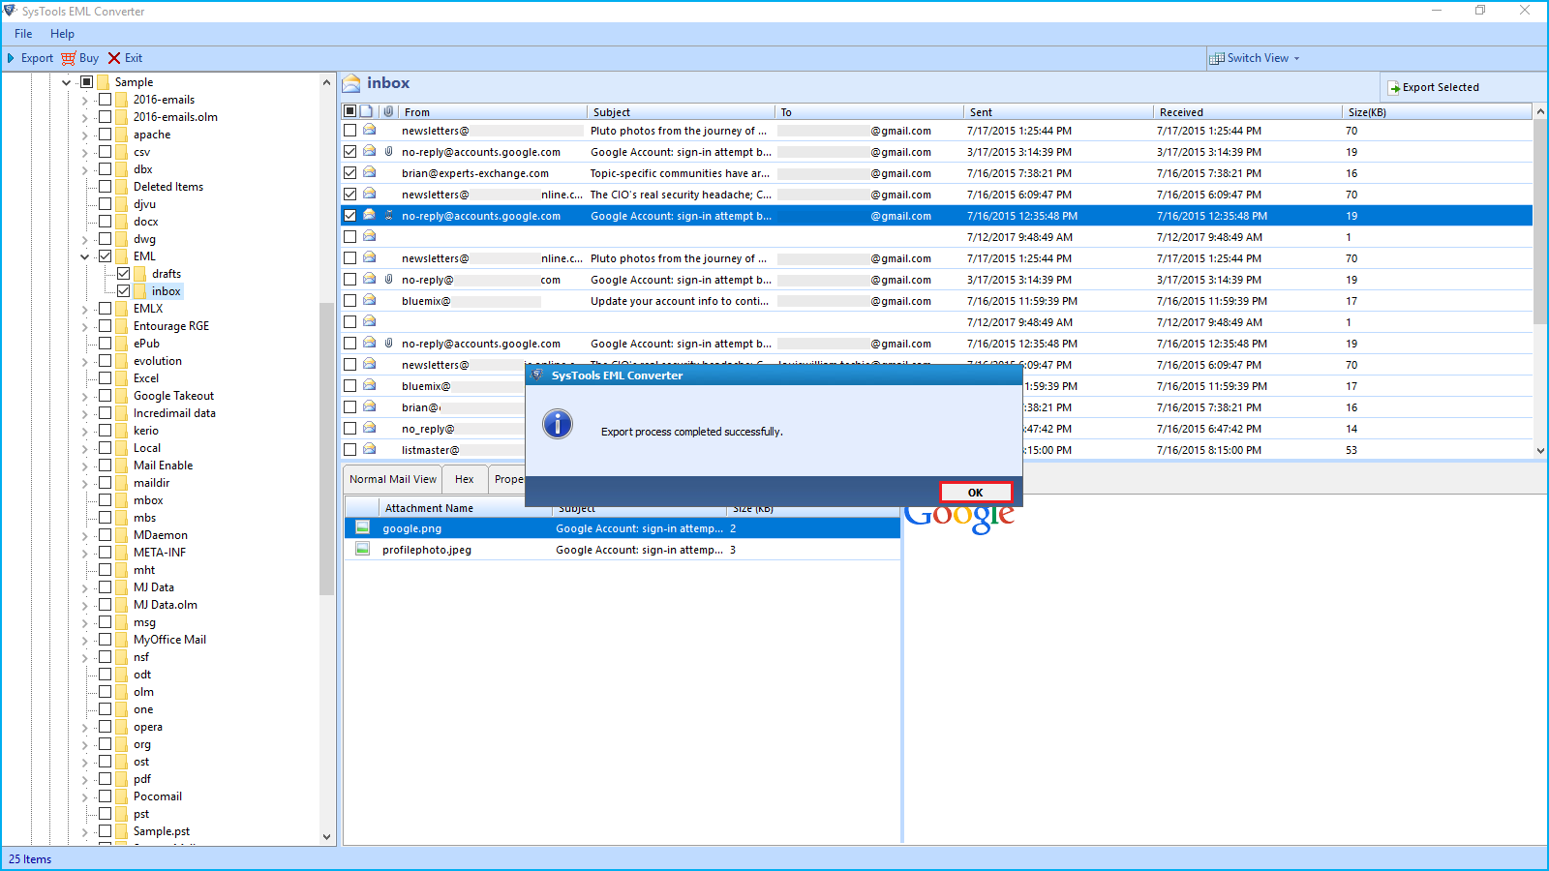Image resolution: width=1549 pixels, height=871 pixels.
Task: Click the page icon column header
Action: tap(367, 111)
